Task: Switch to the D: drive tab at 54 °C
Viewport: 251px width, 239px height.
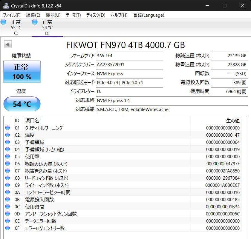Action: tap(47, 27)
